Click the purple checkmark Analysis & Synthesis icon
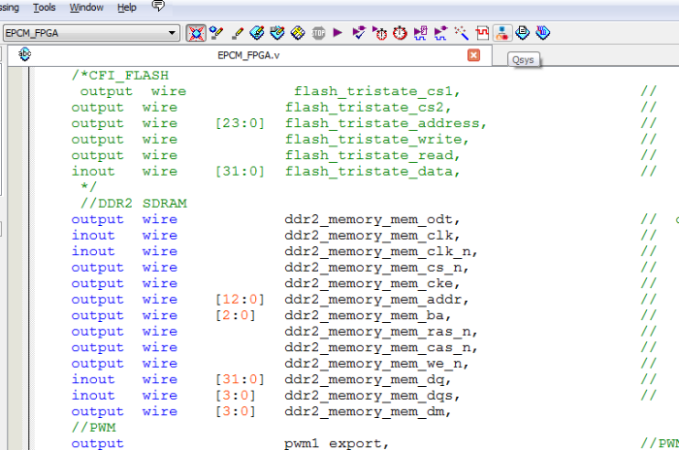 [359, 33]
